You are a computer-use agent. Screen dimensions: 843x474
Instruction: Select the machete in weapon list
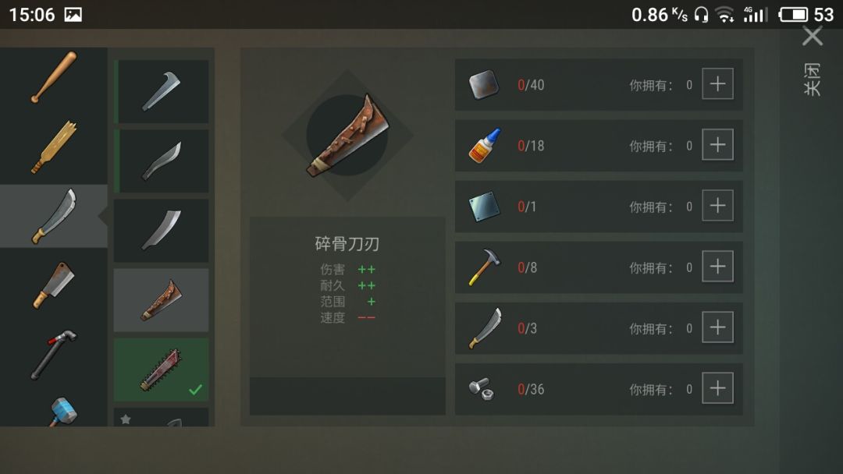pyautogui.click(x=53, y=216)
